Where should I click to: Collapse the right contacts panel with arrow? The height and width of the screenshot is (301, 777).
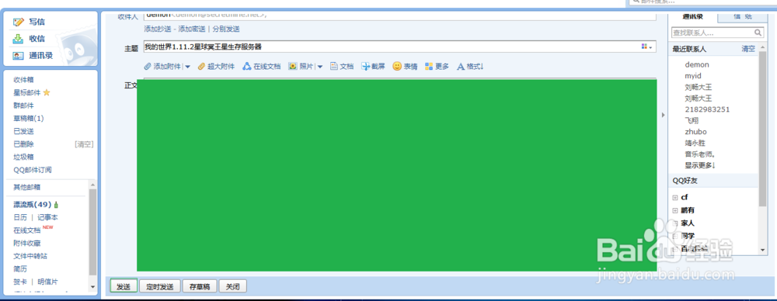pos(664,115)
